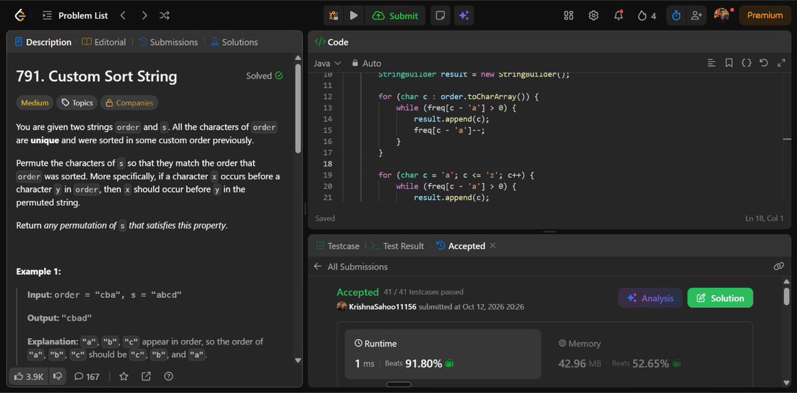This screenshot has width=797, height=393.
Task: Go to the next problem arrow
Action: [144, 15]
